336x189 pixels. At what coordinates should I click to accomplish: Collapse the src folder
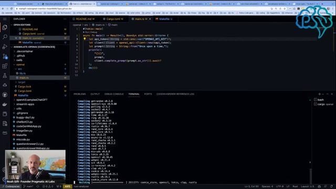20,69
